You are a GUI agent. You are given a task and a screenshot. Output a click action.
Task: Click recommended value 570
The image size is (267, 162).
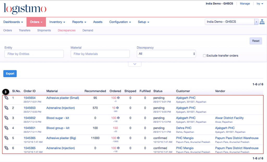click(x=95, y=108)
